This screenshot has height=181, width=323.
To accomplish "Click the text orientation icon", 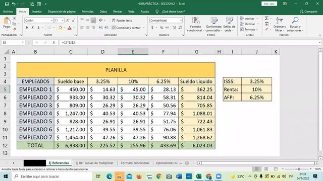I will point(101,20).
